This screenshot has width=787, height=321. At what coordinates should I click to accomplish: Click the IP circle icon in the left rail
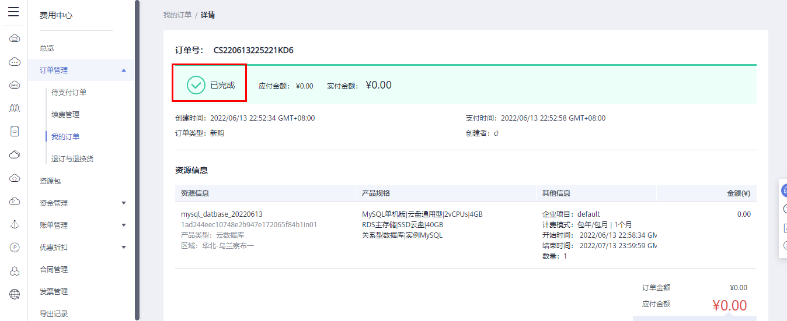pyautogui.click(x=15, y=248)
